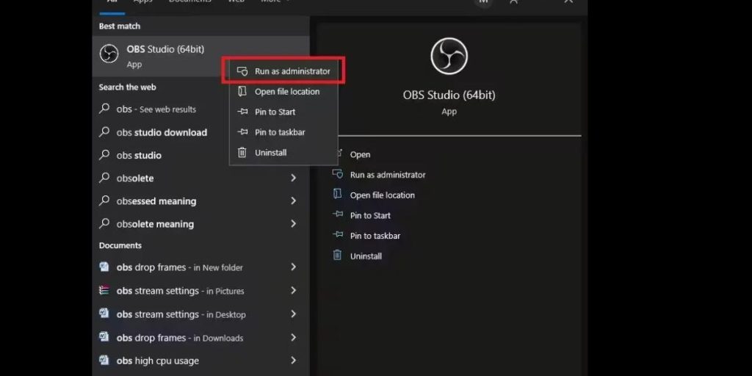Image resolution: width=752 pixels, height=376 pixels.
Task: Open 'obs drop frames' document in New folder
Action: (x=179, y=267)
